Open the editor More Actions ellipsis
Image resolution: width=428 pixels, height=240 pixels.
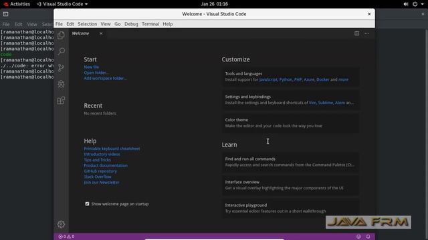pos(367,33)
